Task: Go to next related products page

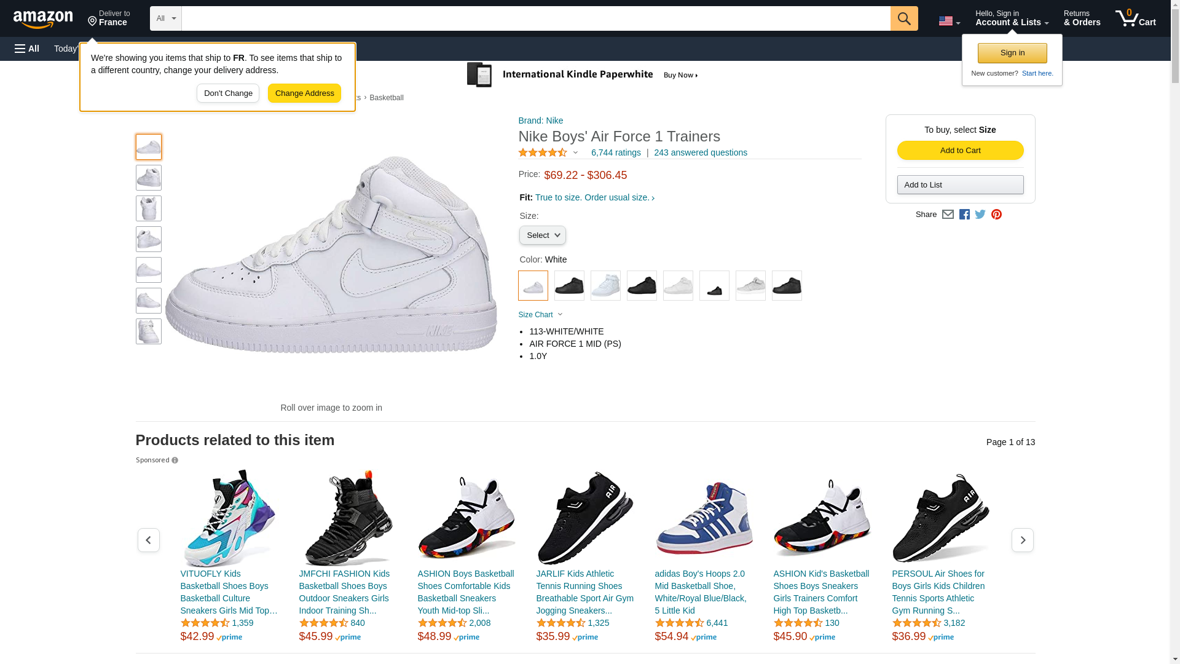Action: pyautogui.click(x=1022, y=540)
